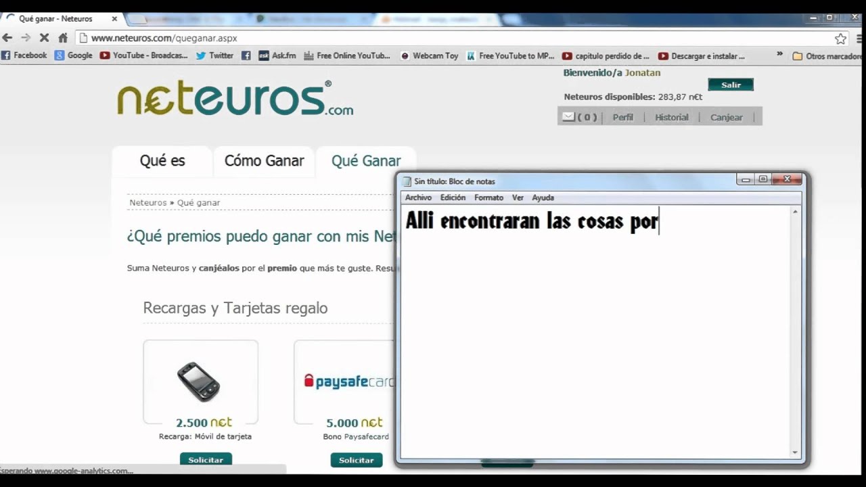Open the Otros marcadores folder
866x487 pixels.
(x=829, y=56)
